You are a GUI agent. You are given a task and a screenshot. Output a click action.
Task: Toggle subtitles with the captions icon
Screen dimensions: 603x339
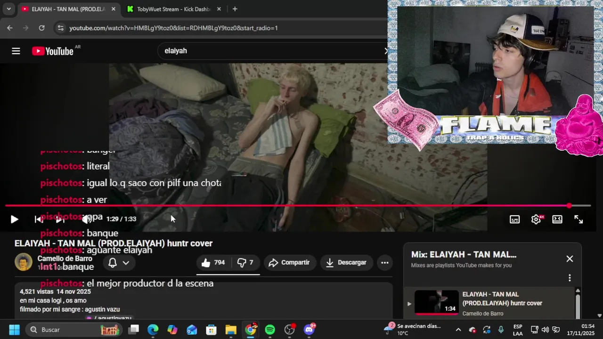[x=514, y=219]
